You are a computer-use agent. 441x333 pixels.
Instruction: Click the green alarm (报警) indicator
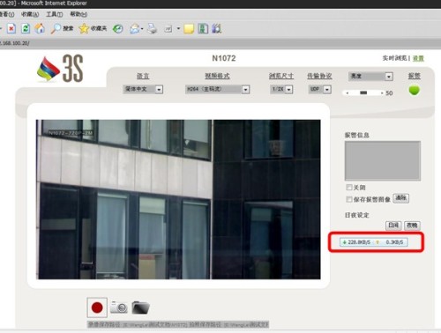tap(415, 90)
